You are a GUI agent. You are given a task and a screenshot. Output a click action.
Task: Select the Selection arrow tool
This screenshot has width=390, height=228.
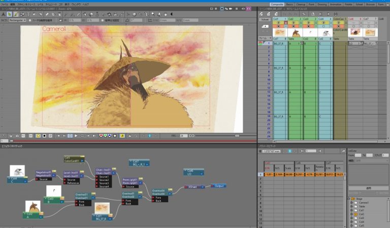[10, 14]
